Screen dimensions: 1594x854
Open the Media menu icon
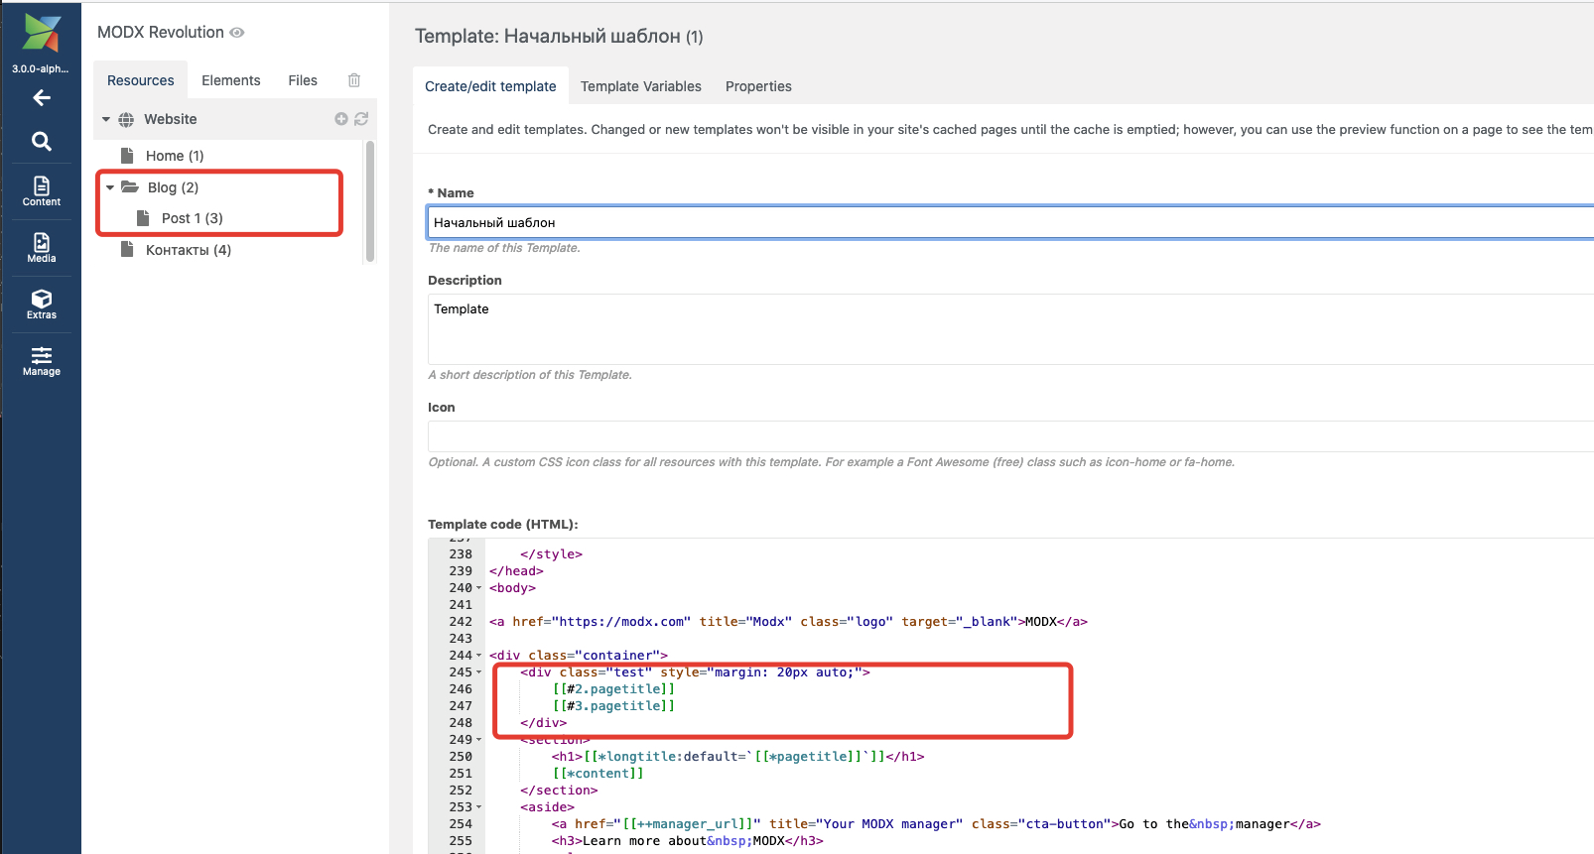pos(42,248)
